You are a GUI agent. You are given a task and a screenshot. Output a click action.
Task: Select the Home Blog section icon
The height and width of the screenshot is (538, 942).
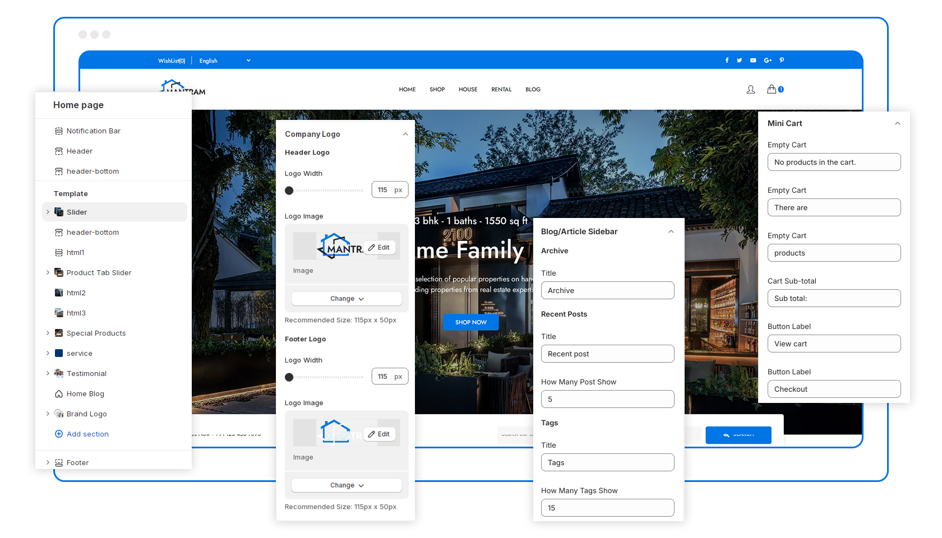coord(59,394)
